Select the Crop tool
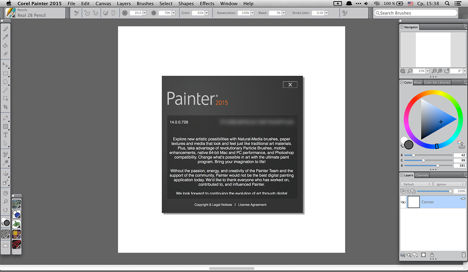 (x=5, y=107)
